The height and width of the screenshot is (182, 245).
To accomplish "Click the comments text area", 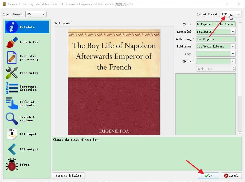I will (205, 104).
